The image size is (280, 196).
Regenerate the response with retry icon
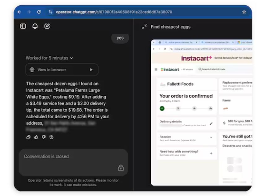click(51, 137)
